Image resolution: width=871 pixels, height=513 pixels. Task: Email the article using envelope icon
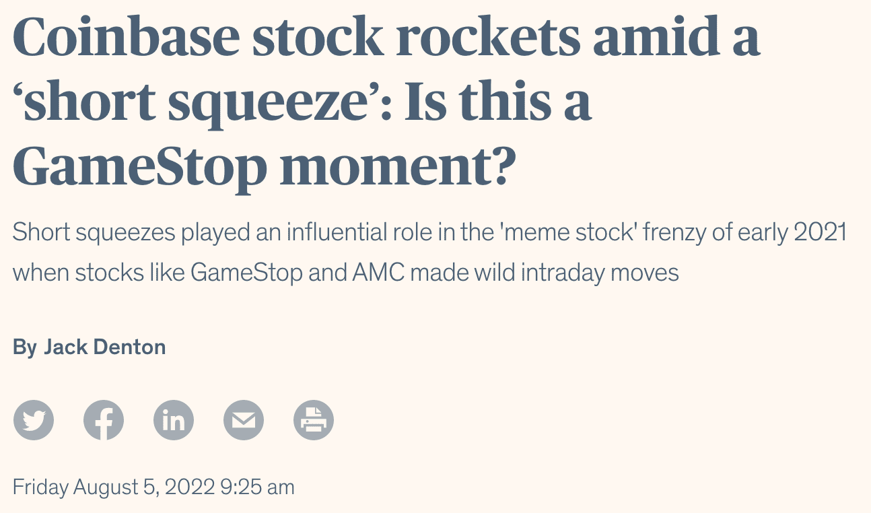pyautogui.click(x=244, y=420)
